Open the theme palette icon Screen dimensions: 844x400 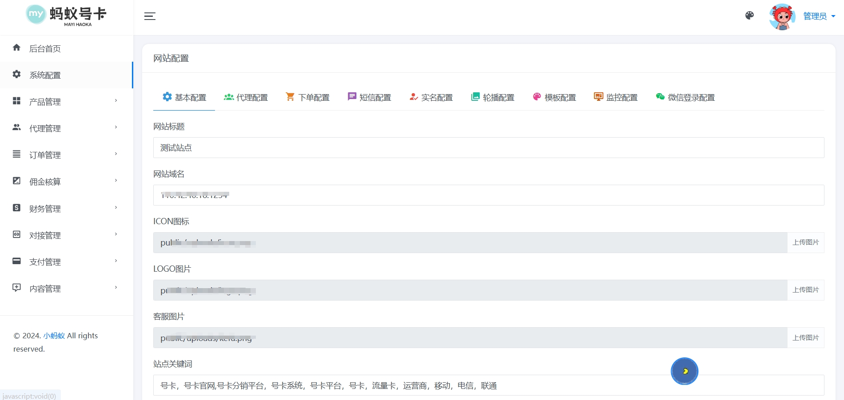pos(749,16)
